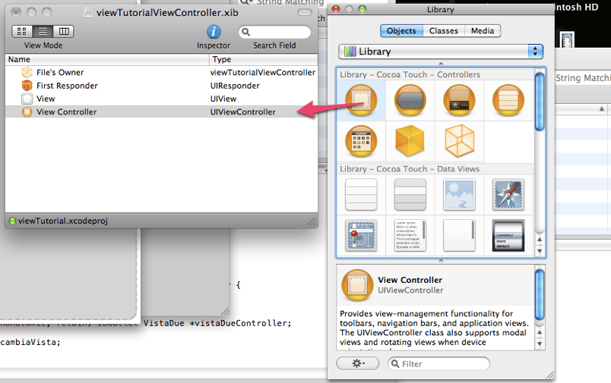Click the viewTutorialViewController.xib window title
This screenshot has height=383, width=611.
[167, 12]
